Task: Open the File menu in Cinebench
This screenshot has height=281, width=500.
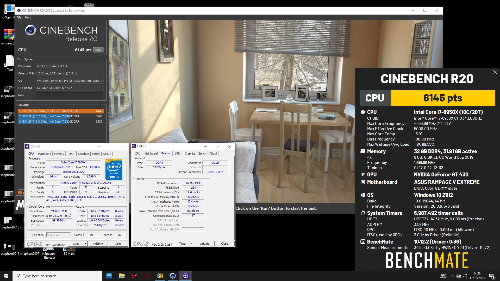Action: (19, 17)
